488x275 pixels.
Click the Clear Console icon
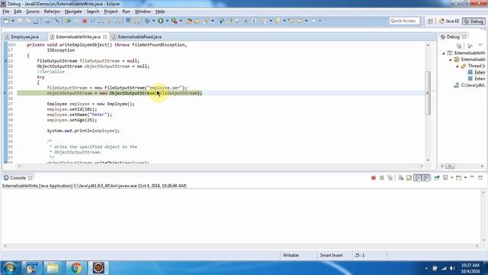coord(401,178)
